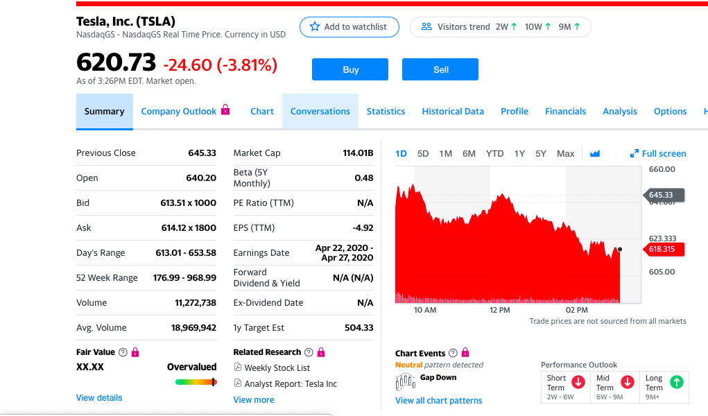708x416 pixels.
Task: Switch to the Chart tab
Action: 262,112
